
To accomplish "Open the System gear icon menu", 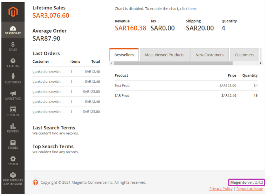I will click(13, 161).
